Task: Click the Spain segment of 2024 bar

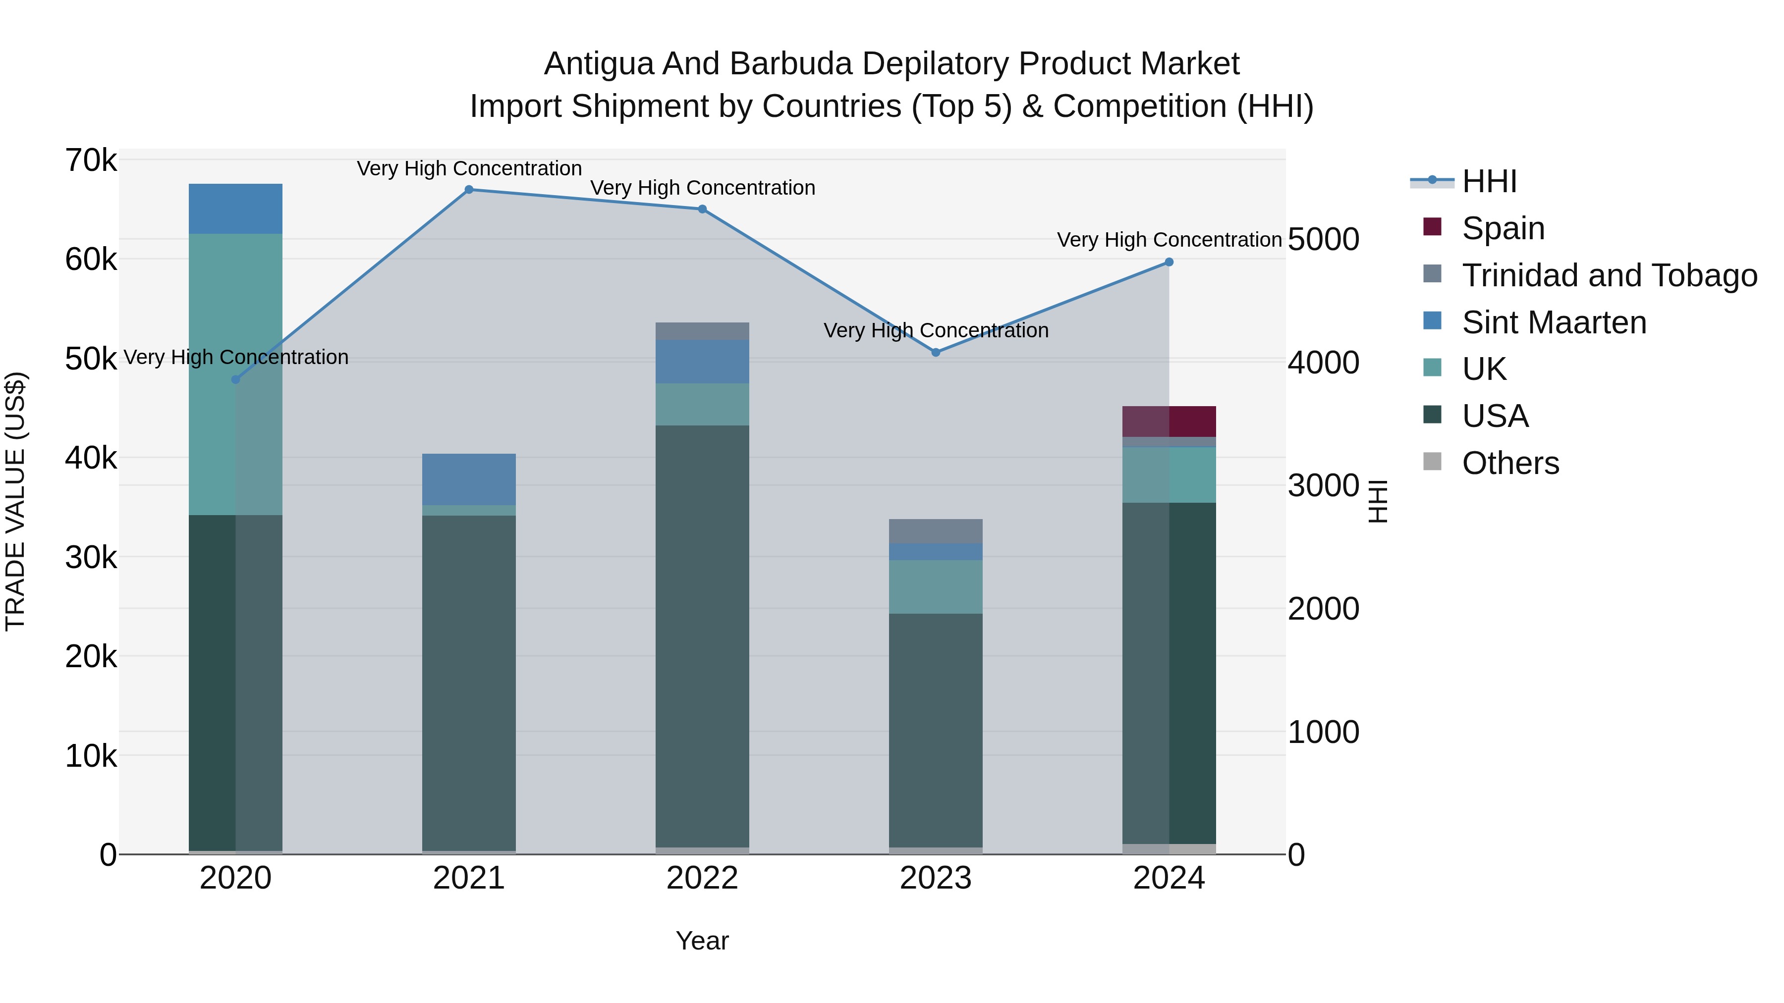Action: click(x=1169, y=422)
